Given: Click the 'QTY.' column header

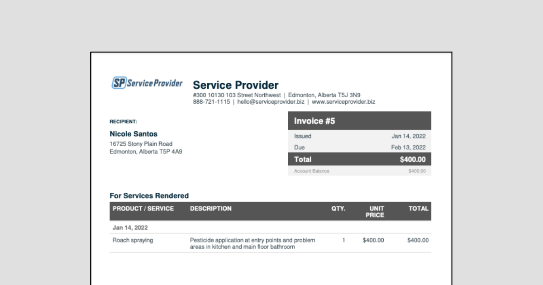Looking at the screenshot, I should click(x=338, y=209).
